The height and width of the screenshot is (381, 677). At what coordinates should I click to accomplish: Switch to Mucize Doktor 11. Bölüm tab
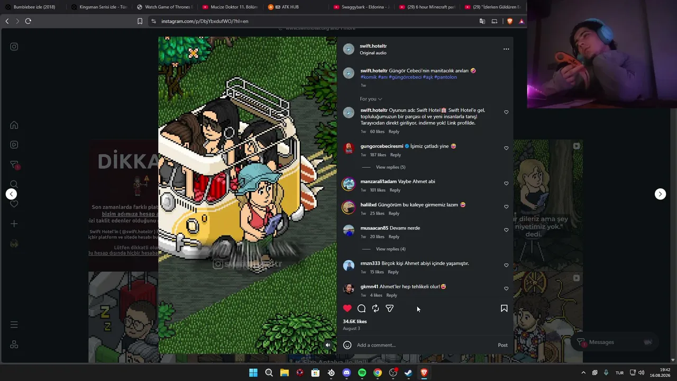pyautogui.click(x=230, y=7)
